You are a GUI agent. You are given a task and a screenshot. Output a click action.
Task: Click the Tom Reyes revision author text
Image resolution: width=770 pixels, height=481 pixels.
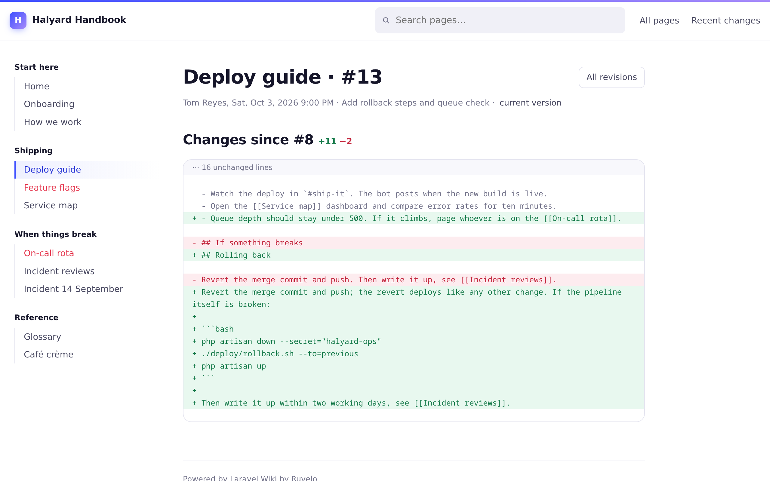[205, 103]
